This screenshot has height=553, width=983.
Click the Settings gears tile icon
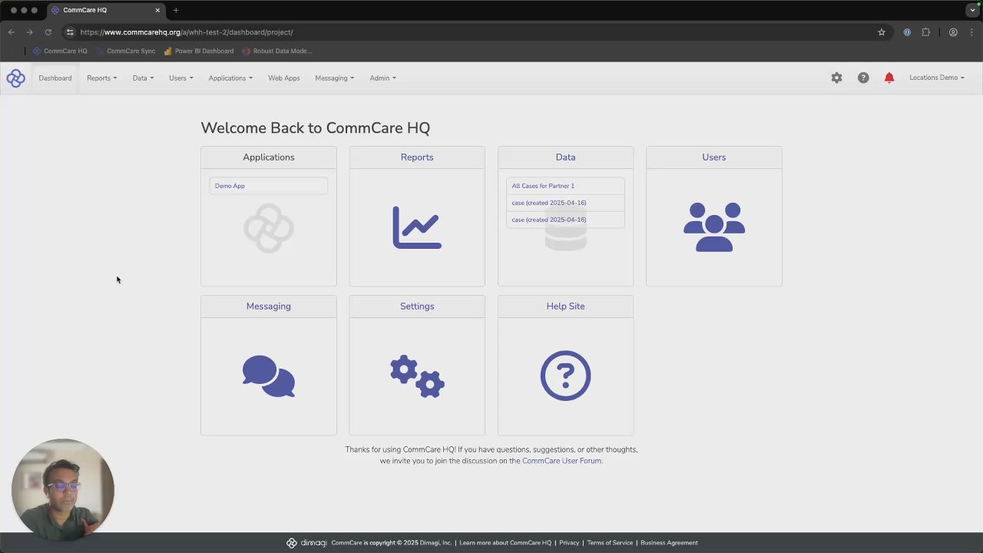click(417, 376)
